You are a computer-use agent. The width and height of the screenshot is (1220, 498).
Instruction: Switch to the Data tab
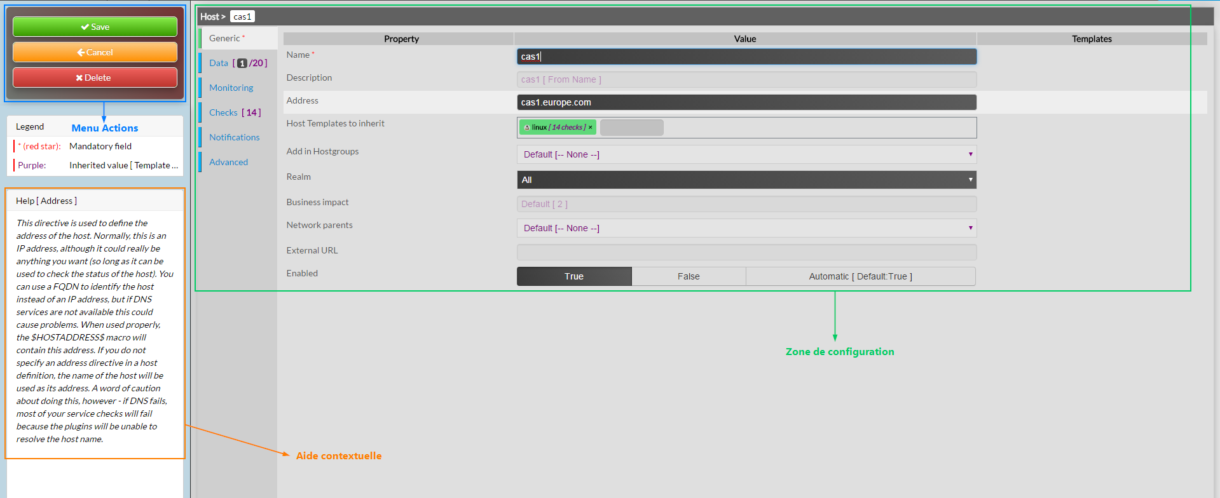coord(219,63)
